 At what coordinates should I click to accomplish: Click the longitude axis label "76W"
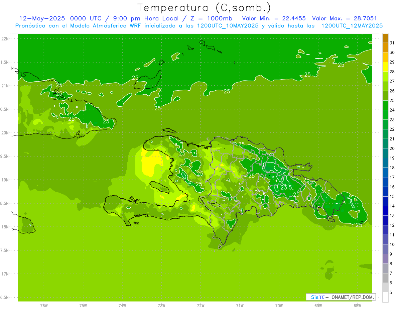point(44,306)
